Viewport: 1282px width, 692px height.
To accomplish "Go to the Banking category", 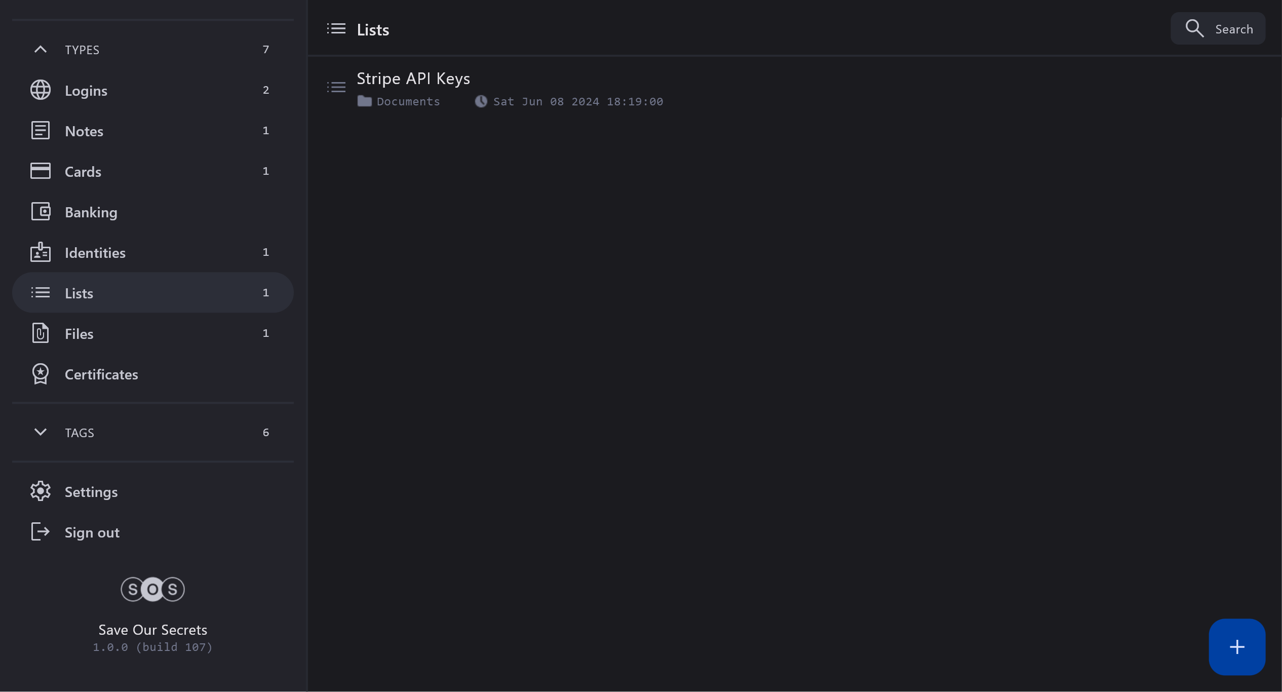I will 91,212.
